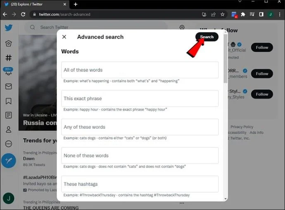Screen dimensions: 285x210
Task: Open the Privacy Policy link
Action: (242, 127)
